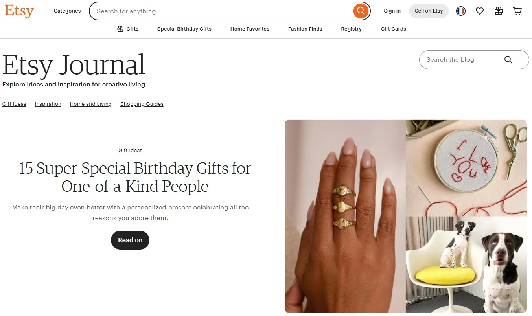Open Gifts in the navigation bar
Viewport: 532px width, 316px height.
point(128,29)
